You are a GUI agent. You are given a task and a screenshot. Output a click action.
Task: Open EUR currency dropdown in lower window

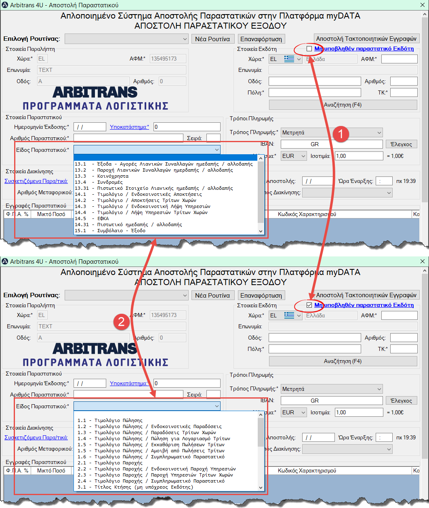click(294, 412)
